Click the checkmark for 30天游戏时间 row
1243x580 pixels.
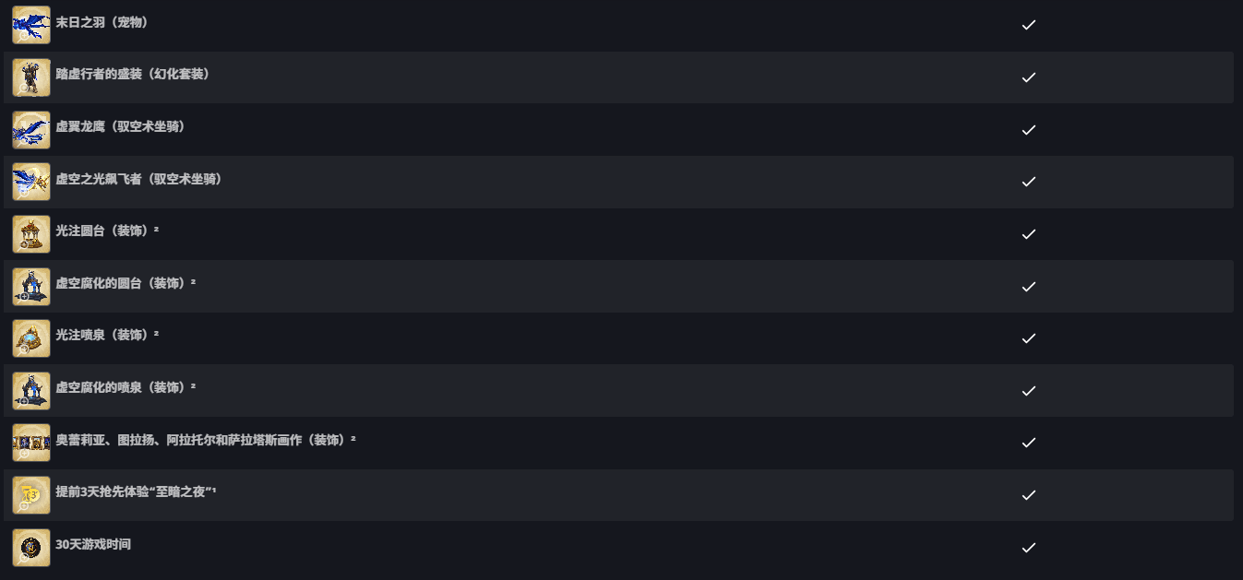[x=1029, y=548]
